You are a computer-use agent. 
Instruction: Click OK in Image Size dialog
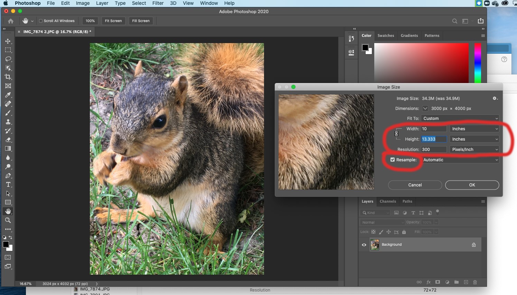[472, 185]
